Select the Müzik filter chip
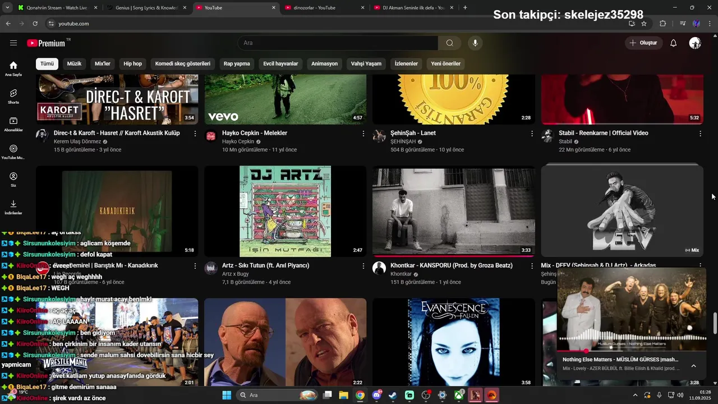Viewport: 718px width, 404px height. (75, 63)
